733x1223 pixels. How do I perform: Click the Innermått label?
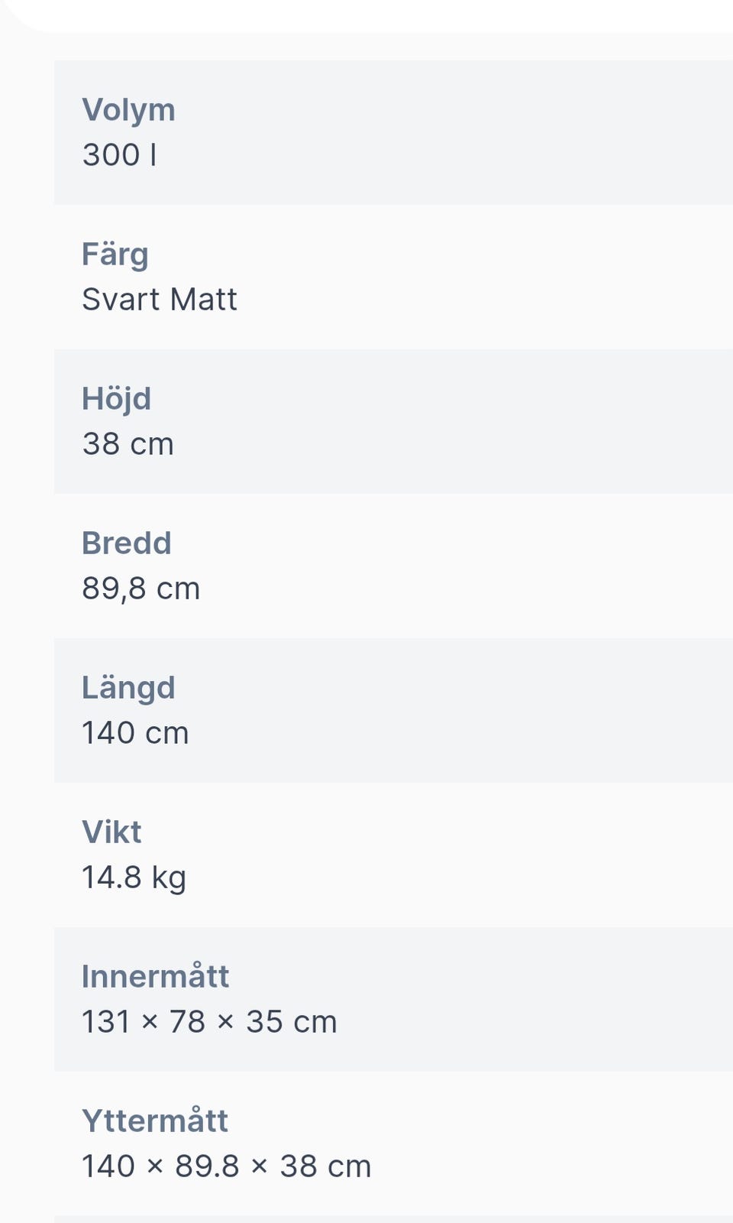(155, 976)
